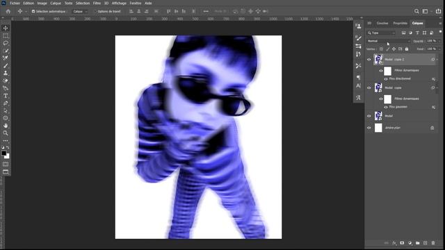This screenshot has width=445, height=250.
Task: Open the Affichage menu
Action: click(x=119, y=3)
